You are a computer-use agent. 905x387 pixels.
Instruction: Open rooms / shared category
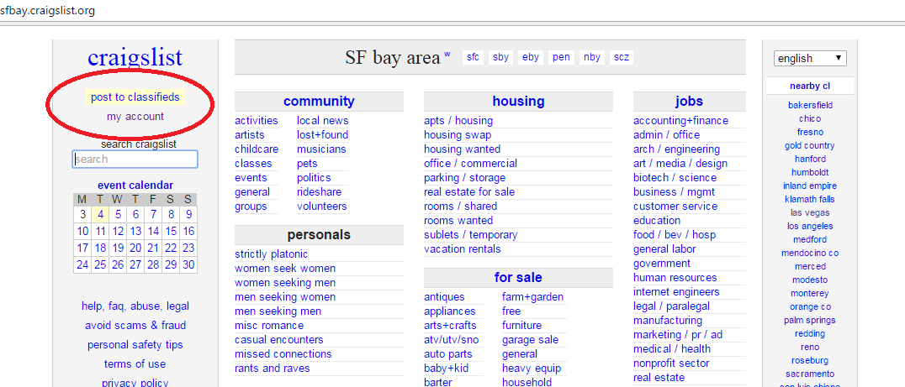[460, 207]
